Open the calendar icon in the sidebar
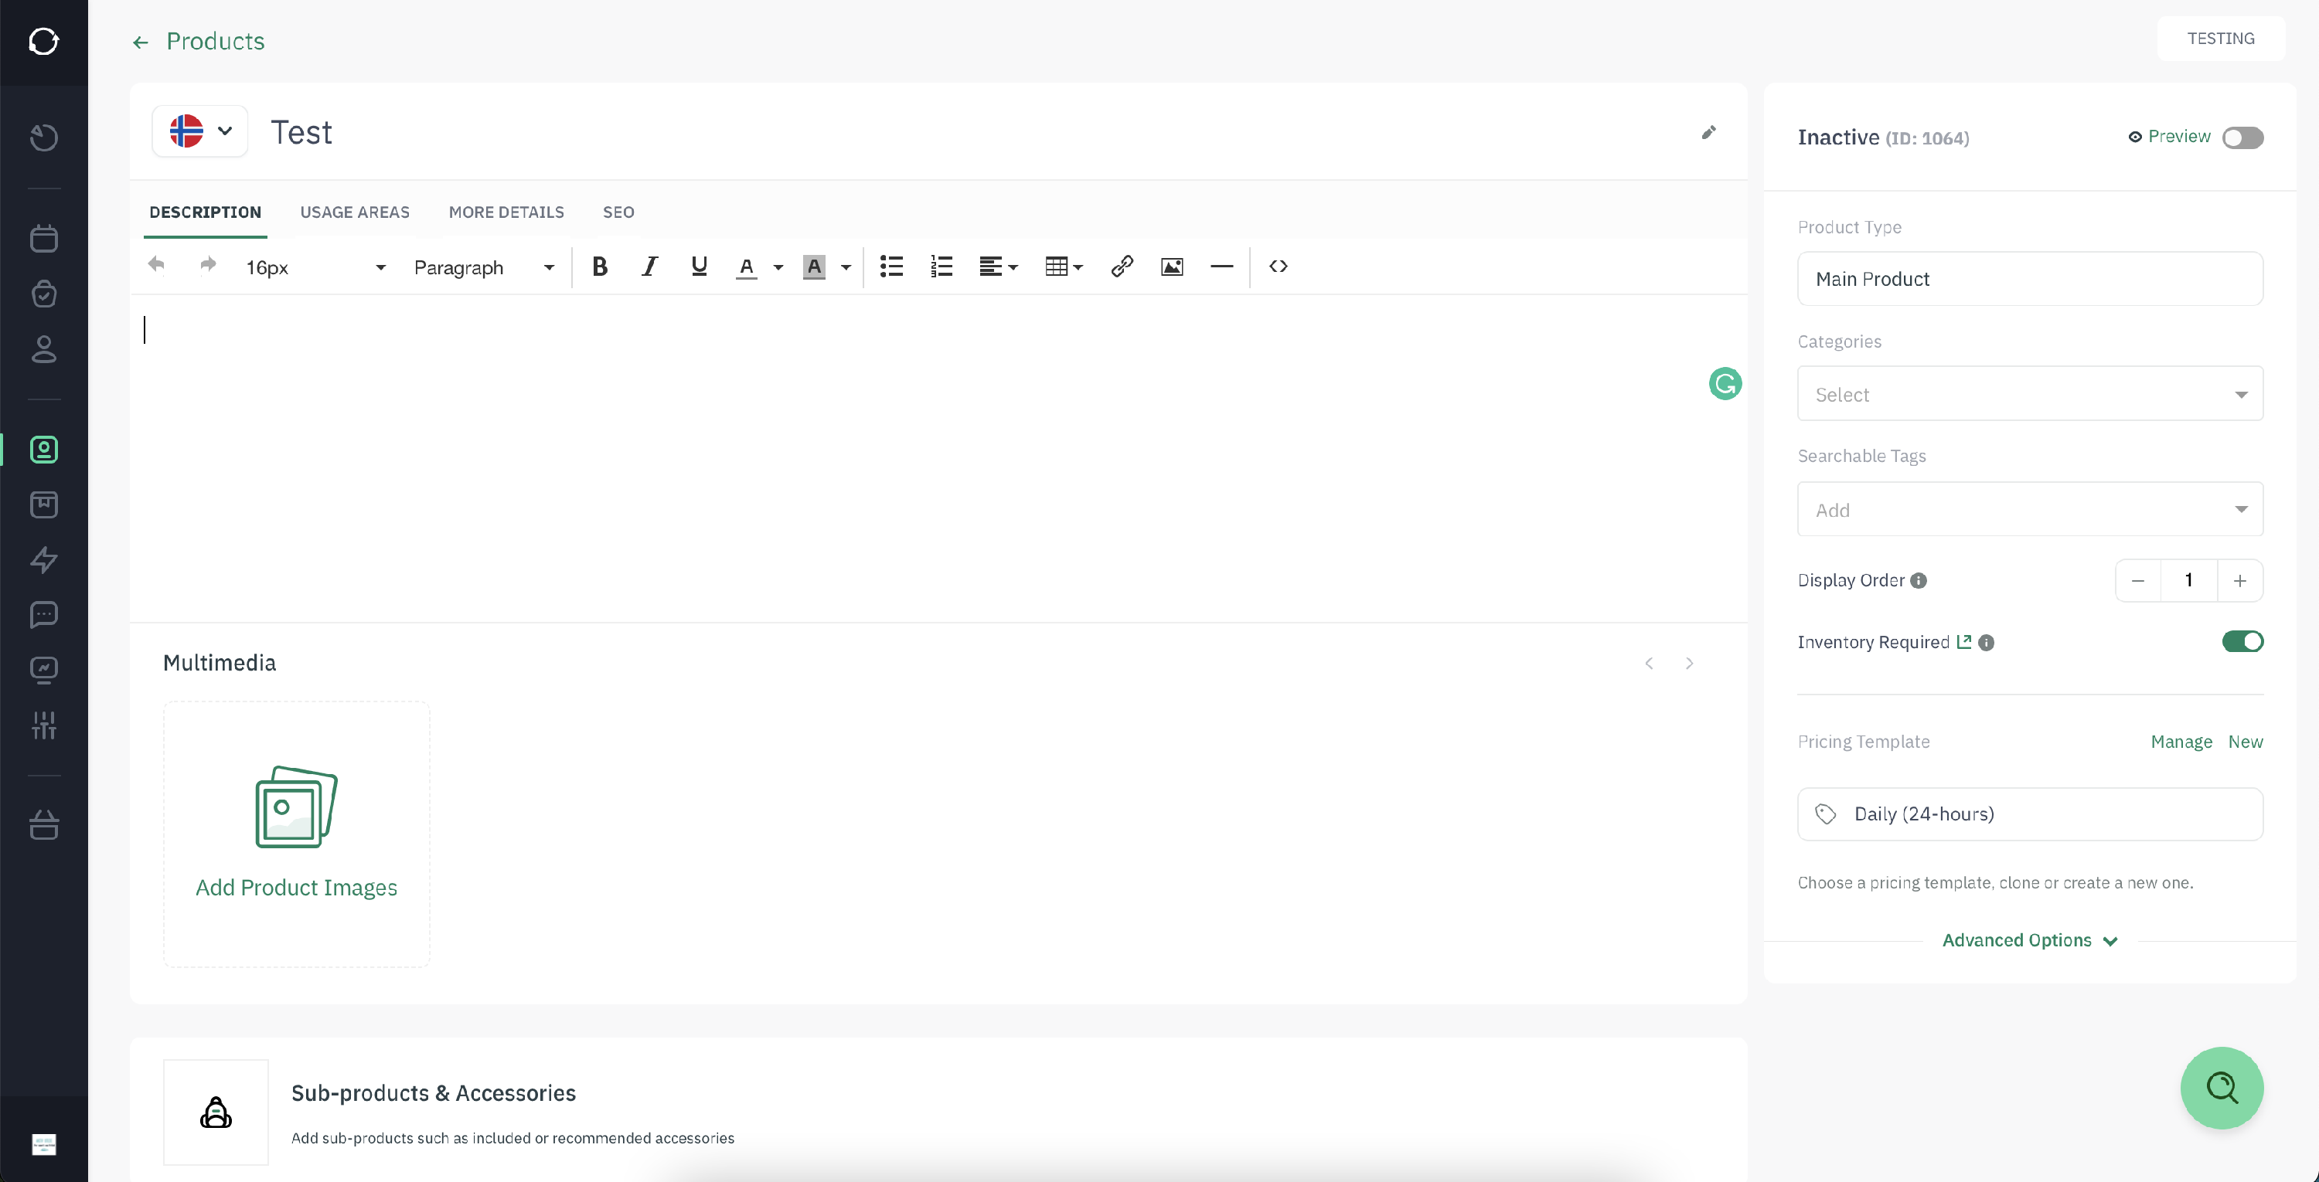The height and width of the screenshot is (1182, 2319). pyautogui.click(x=44, y=239)
